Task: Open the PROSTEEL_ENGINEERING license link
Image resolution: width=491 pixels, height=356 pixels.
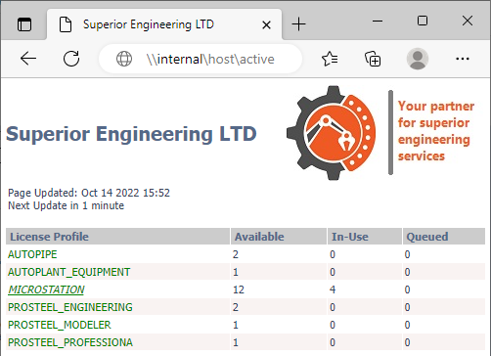Action: click(70, 307)
